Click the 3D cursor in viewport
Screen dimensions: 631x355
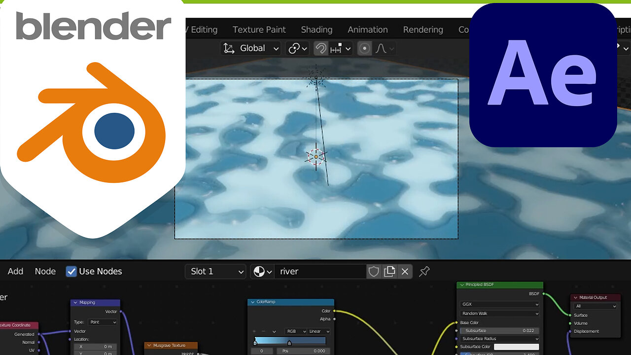pyautogui.click(x=316, y=157)
